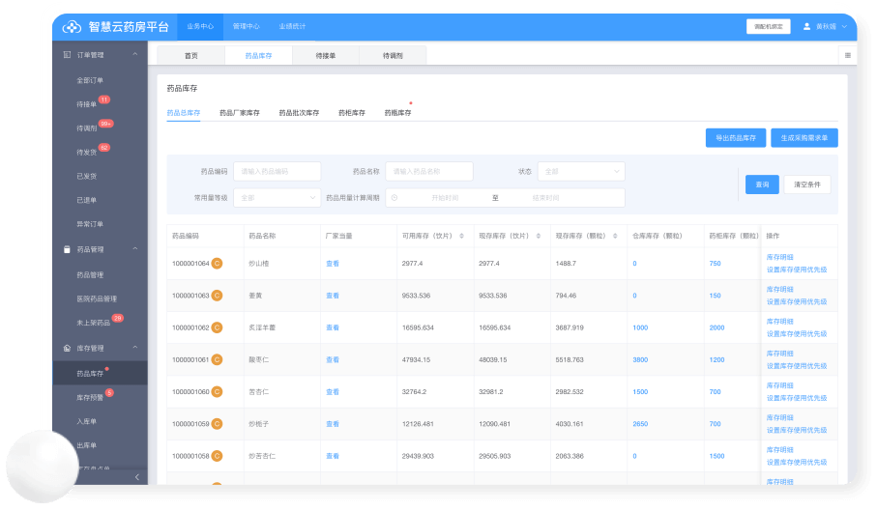877x511 pixels.
Task: Open 待发货 in sidebar
Action: 87,152
